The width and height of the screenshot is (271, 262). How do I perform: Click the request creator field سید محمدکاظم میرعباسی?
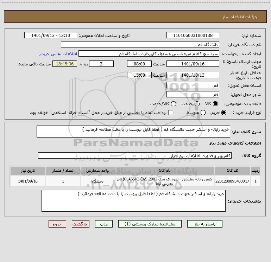pos(149,54)
